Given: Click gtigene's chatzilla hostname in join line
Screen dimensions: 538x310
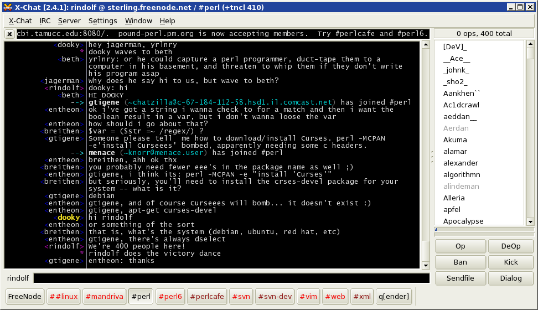Looking at the screenshot, I should [230, 102].
